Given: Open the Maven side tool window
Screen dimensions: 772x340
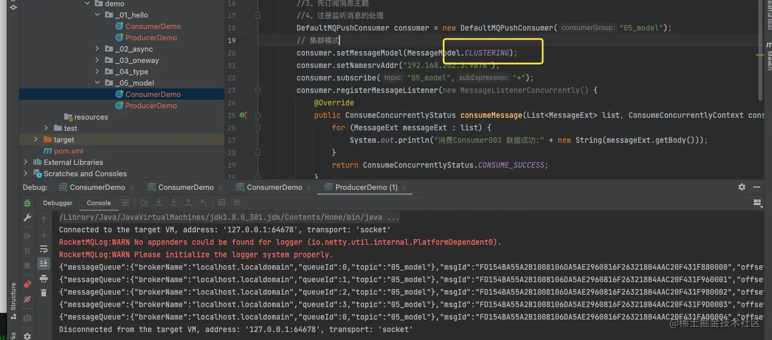Looking at the screenshot, I should pos(769,56).
